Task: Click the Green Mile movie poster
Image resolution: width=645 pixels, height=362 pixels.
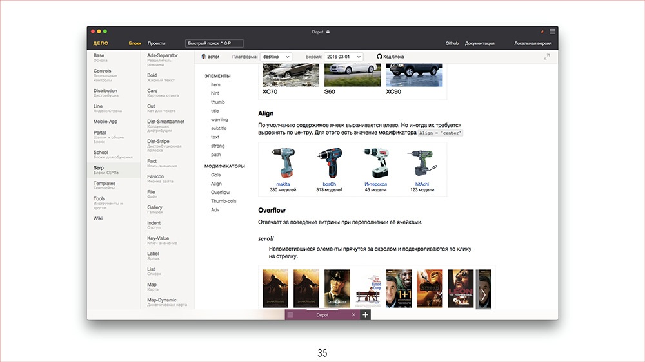Action: 337,289
